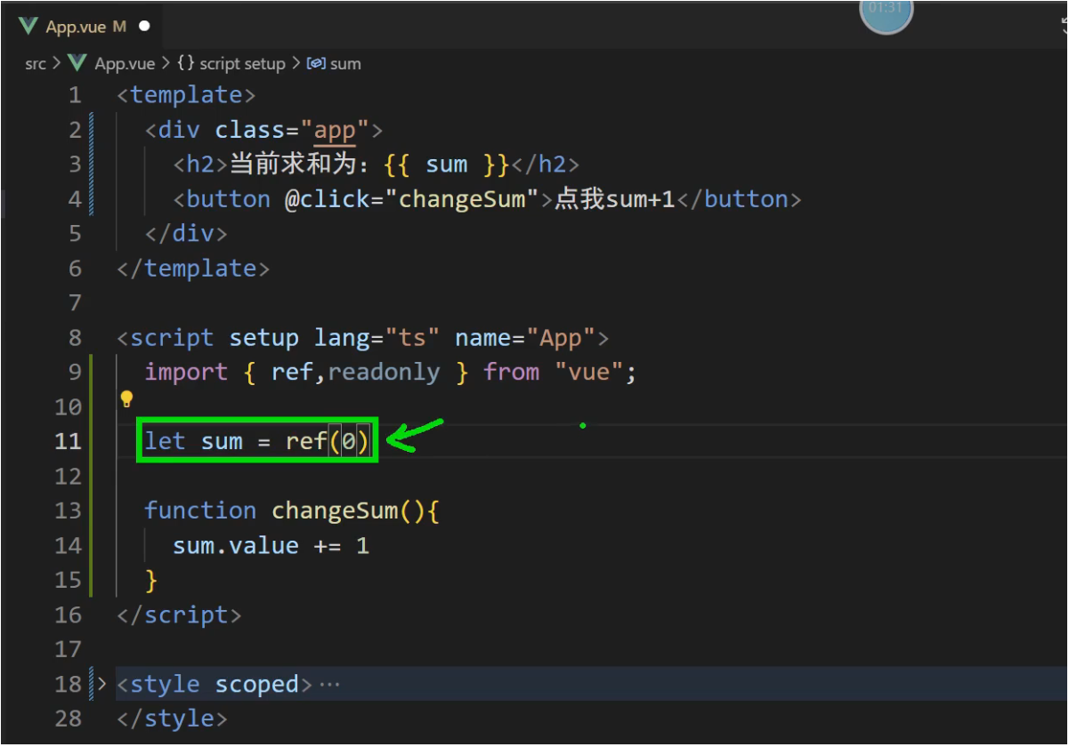Click the import keyword on line 9
Screen dimensions: 1069x747
(x=186, y=372)
